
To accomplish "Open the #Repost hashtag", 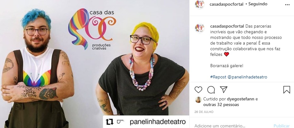I will click(x=218, y=77).
